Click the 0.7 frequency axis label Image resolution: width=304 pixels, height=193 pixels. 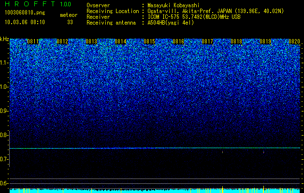pyautogui.click(x=4, y=159)
